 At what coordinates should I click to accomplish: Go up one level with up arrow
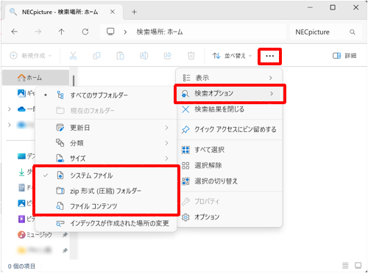(61, 32)
